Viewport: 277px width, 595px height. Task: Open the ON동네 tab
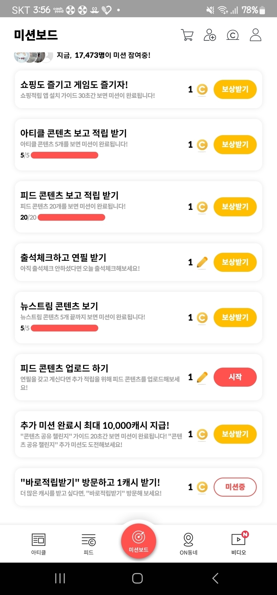click(x=189, y=544)
